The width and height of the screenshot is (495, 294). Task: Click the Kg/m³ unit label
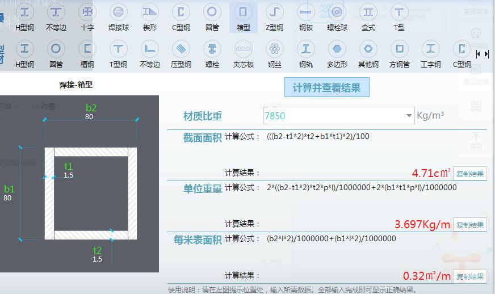pos(430,115)
